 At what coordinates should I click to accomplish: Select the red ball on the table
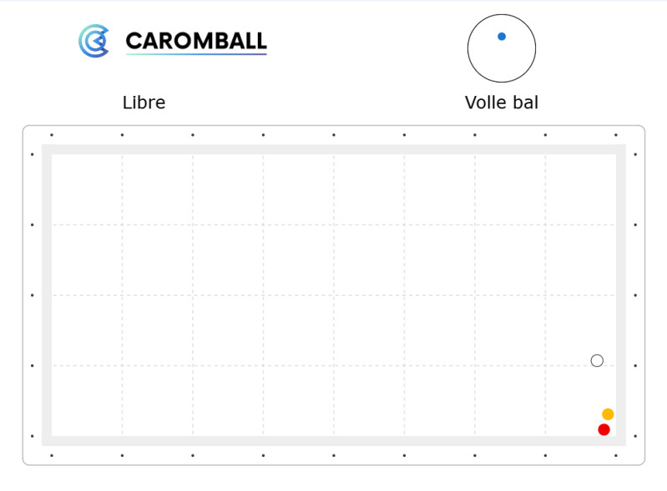tap(604, 429)
